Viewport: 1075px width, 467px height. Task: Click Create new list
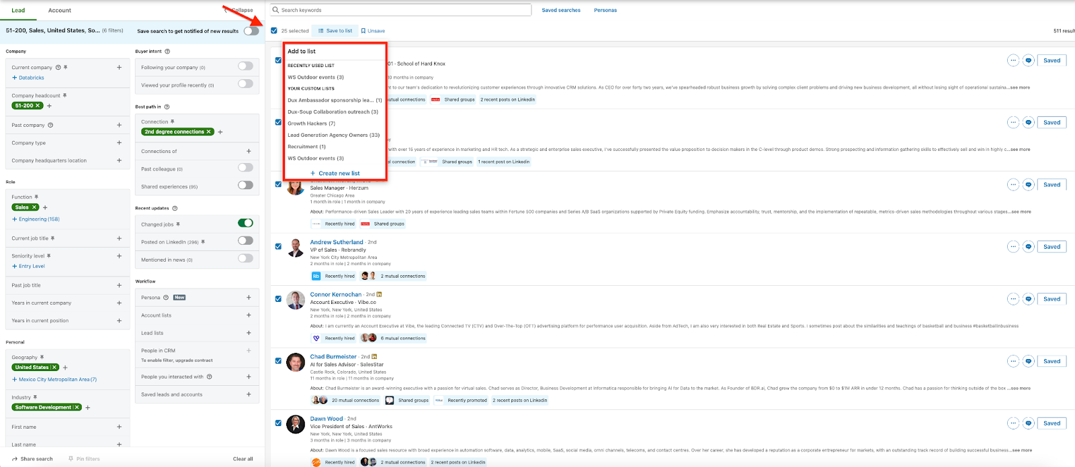coord(335,173)
